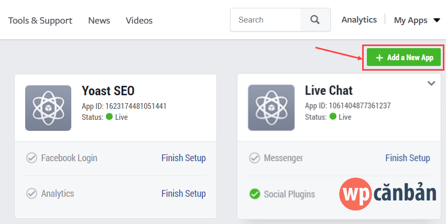Expand the Live Chat card chevron
This screenshot has width=446, height=224.
(x=431, y=83)
